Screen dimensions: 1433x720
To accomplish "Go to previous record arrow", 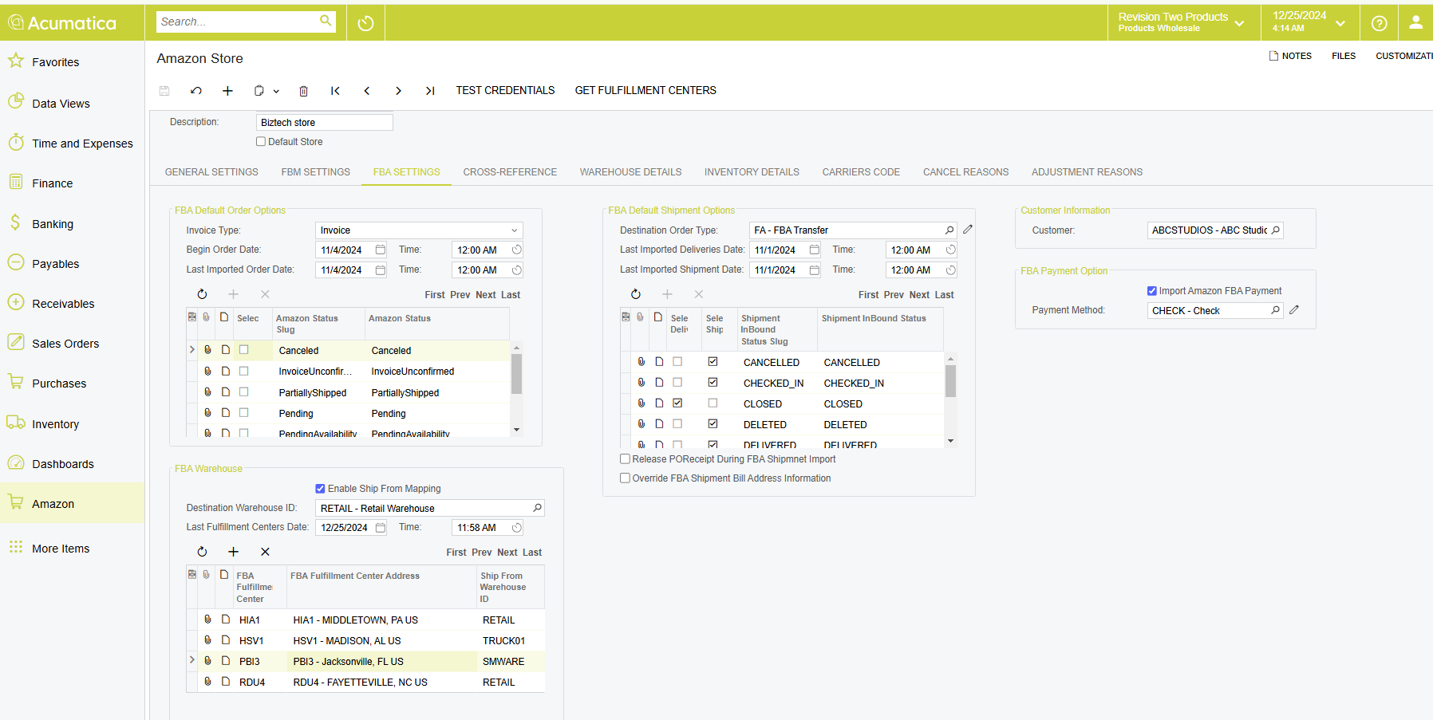I will pyautogui.click(x=367, y=91).
